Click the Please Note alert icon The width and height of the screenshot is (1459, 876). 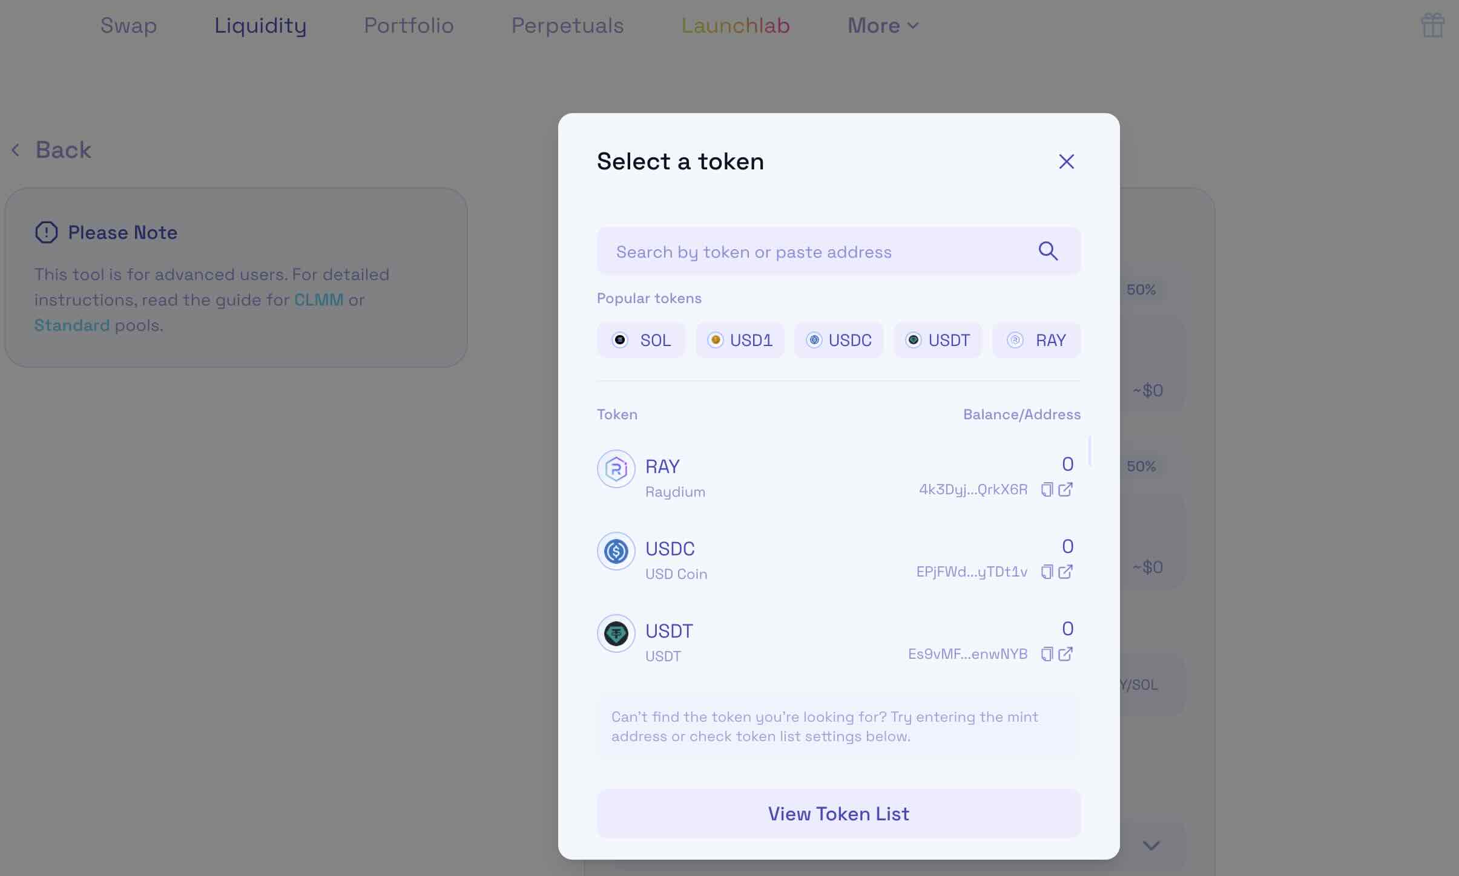pyautogui.click(x=45, y=232)
